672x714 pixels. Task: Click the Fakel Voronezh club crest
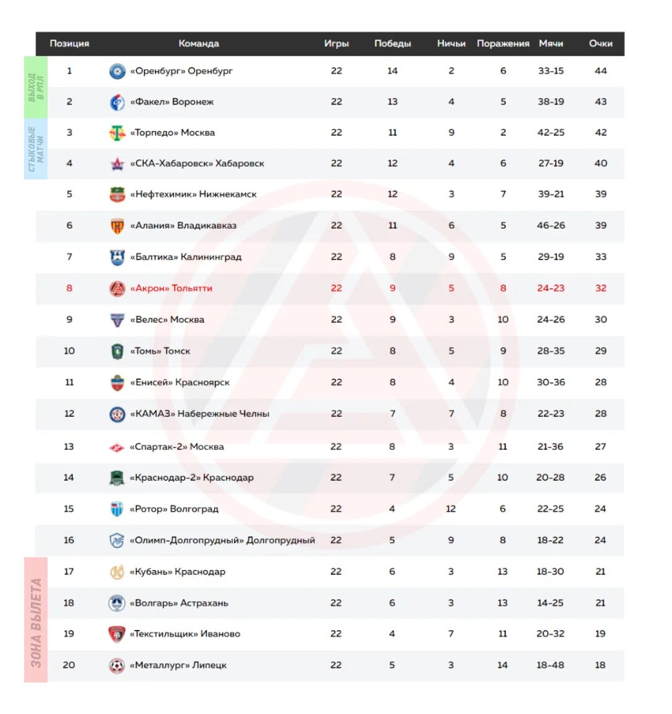click(x=117, y=102)
